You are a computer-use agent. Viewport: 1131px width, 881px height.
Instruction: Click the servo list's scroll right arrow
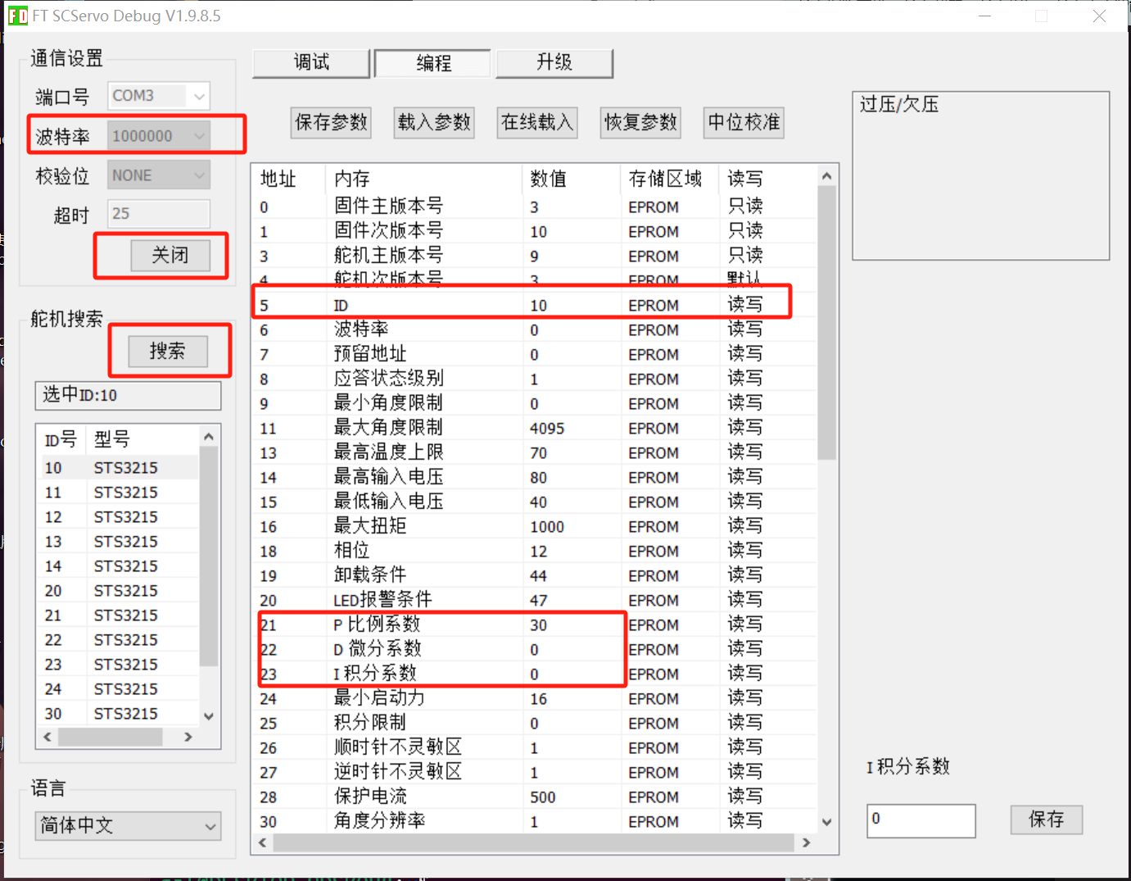[x=188, y=737]
